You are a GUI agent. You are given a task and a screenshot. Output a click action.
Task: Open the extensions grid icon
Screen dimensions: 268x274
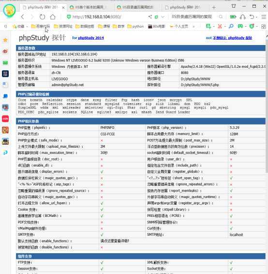click(x=264, y=27)
